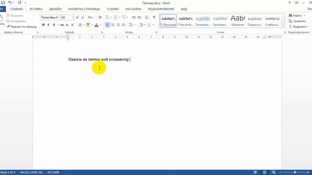Redo the last action
Image resolution: width=312 pixels, height=175 pixels.
[19, 2]
